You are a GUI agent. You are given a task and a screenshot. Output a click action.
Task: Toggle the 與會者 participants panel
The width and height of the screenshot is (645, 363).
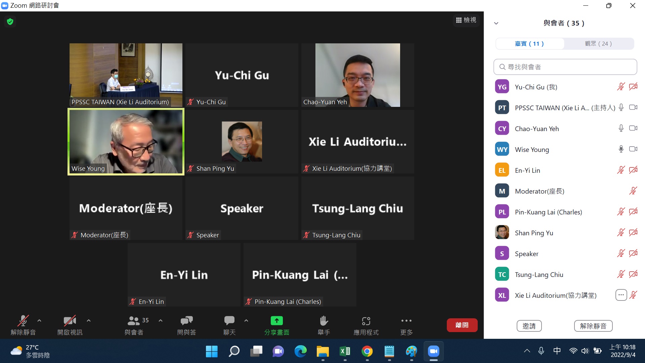(x=134, y=325)
